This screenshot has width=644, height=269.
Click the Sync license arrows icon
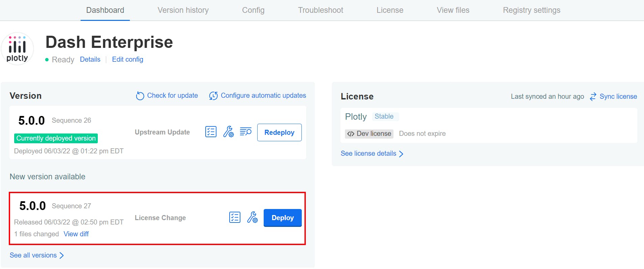[x=593, y=97]
